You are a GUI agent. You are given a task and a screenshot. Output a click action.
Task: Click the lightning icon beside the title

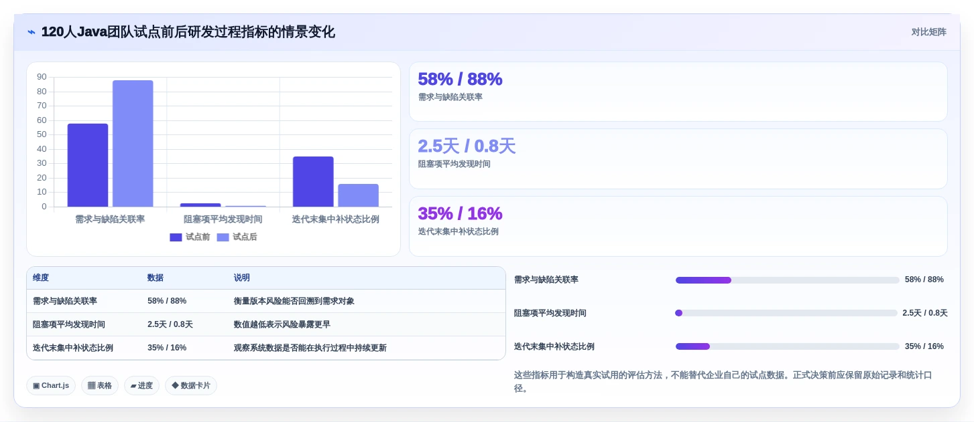pos(32,32)
